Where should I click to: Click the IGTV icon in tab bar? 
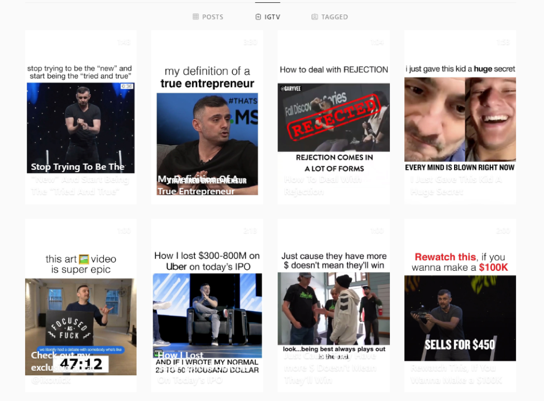258,17
